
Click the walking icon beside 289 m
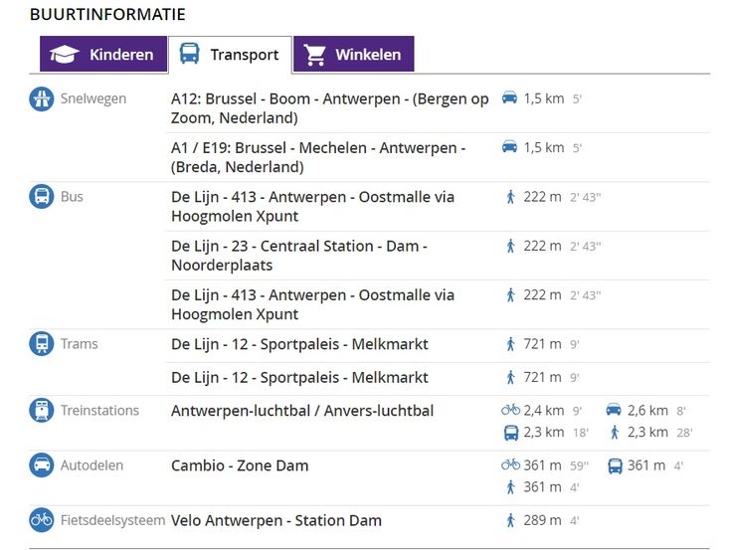click(x=511, y=520)
